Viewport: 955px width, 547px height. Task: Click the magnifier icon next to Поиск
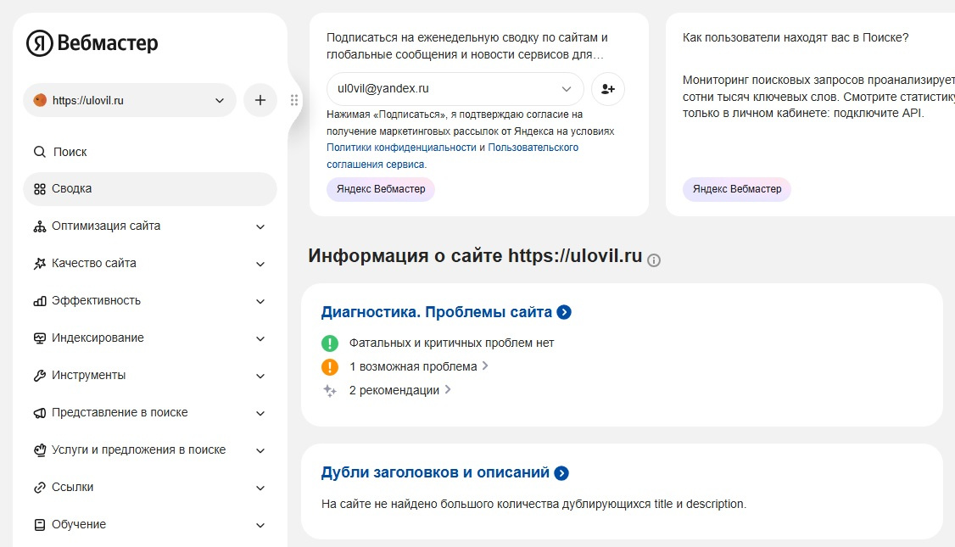click(x=40, y=152)
